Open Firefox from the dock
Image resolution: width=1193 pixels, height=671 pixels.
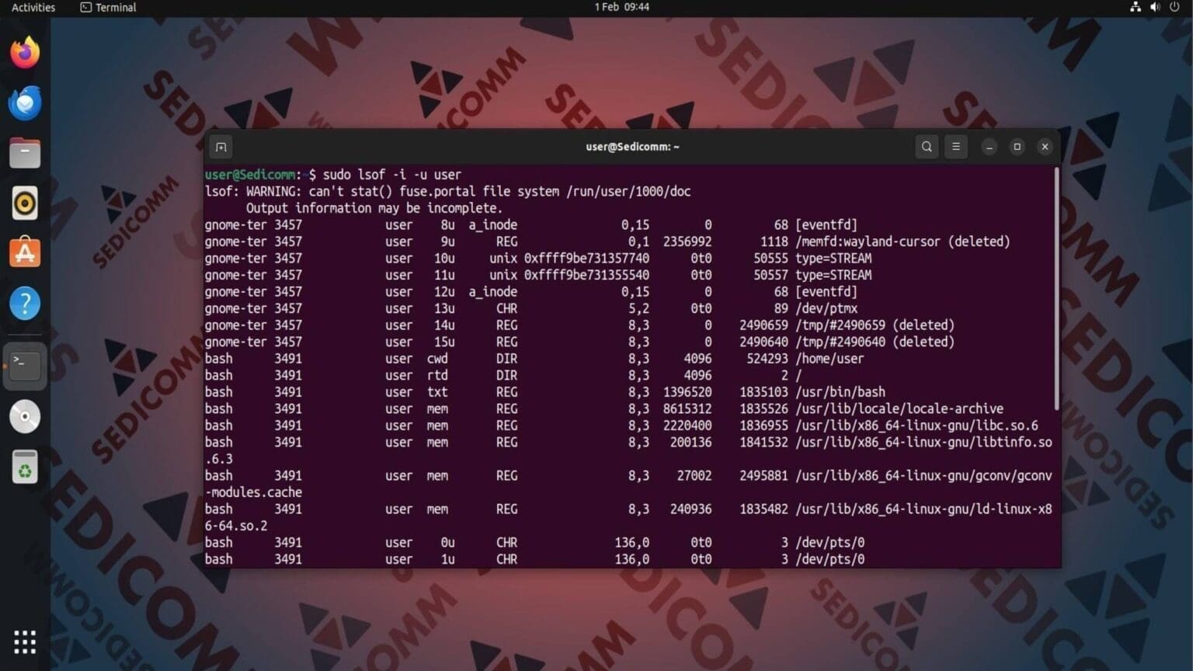coord(24,52)
